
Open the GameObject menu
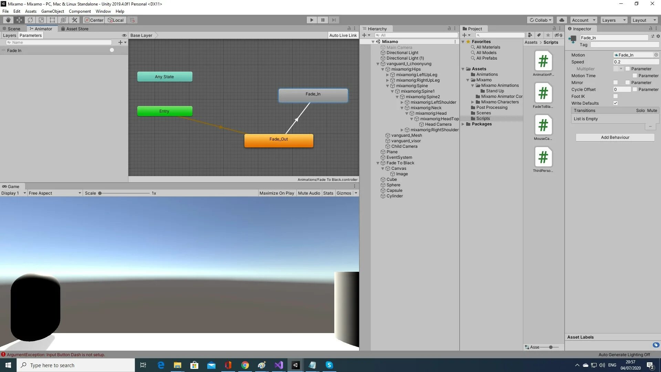pos(52,11)
